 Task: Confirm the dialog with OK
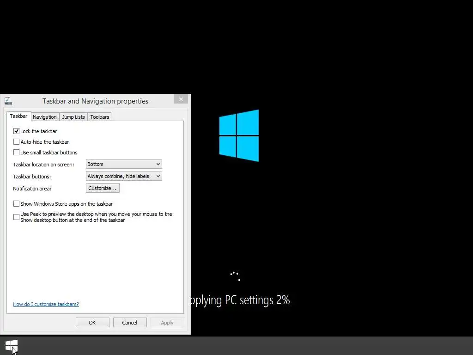[92, 322]
